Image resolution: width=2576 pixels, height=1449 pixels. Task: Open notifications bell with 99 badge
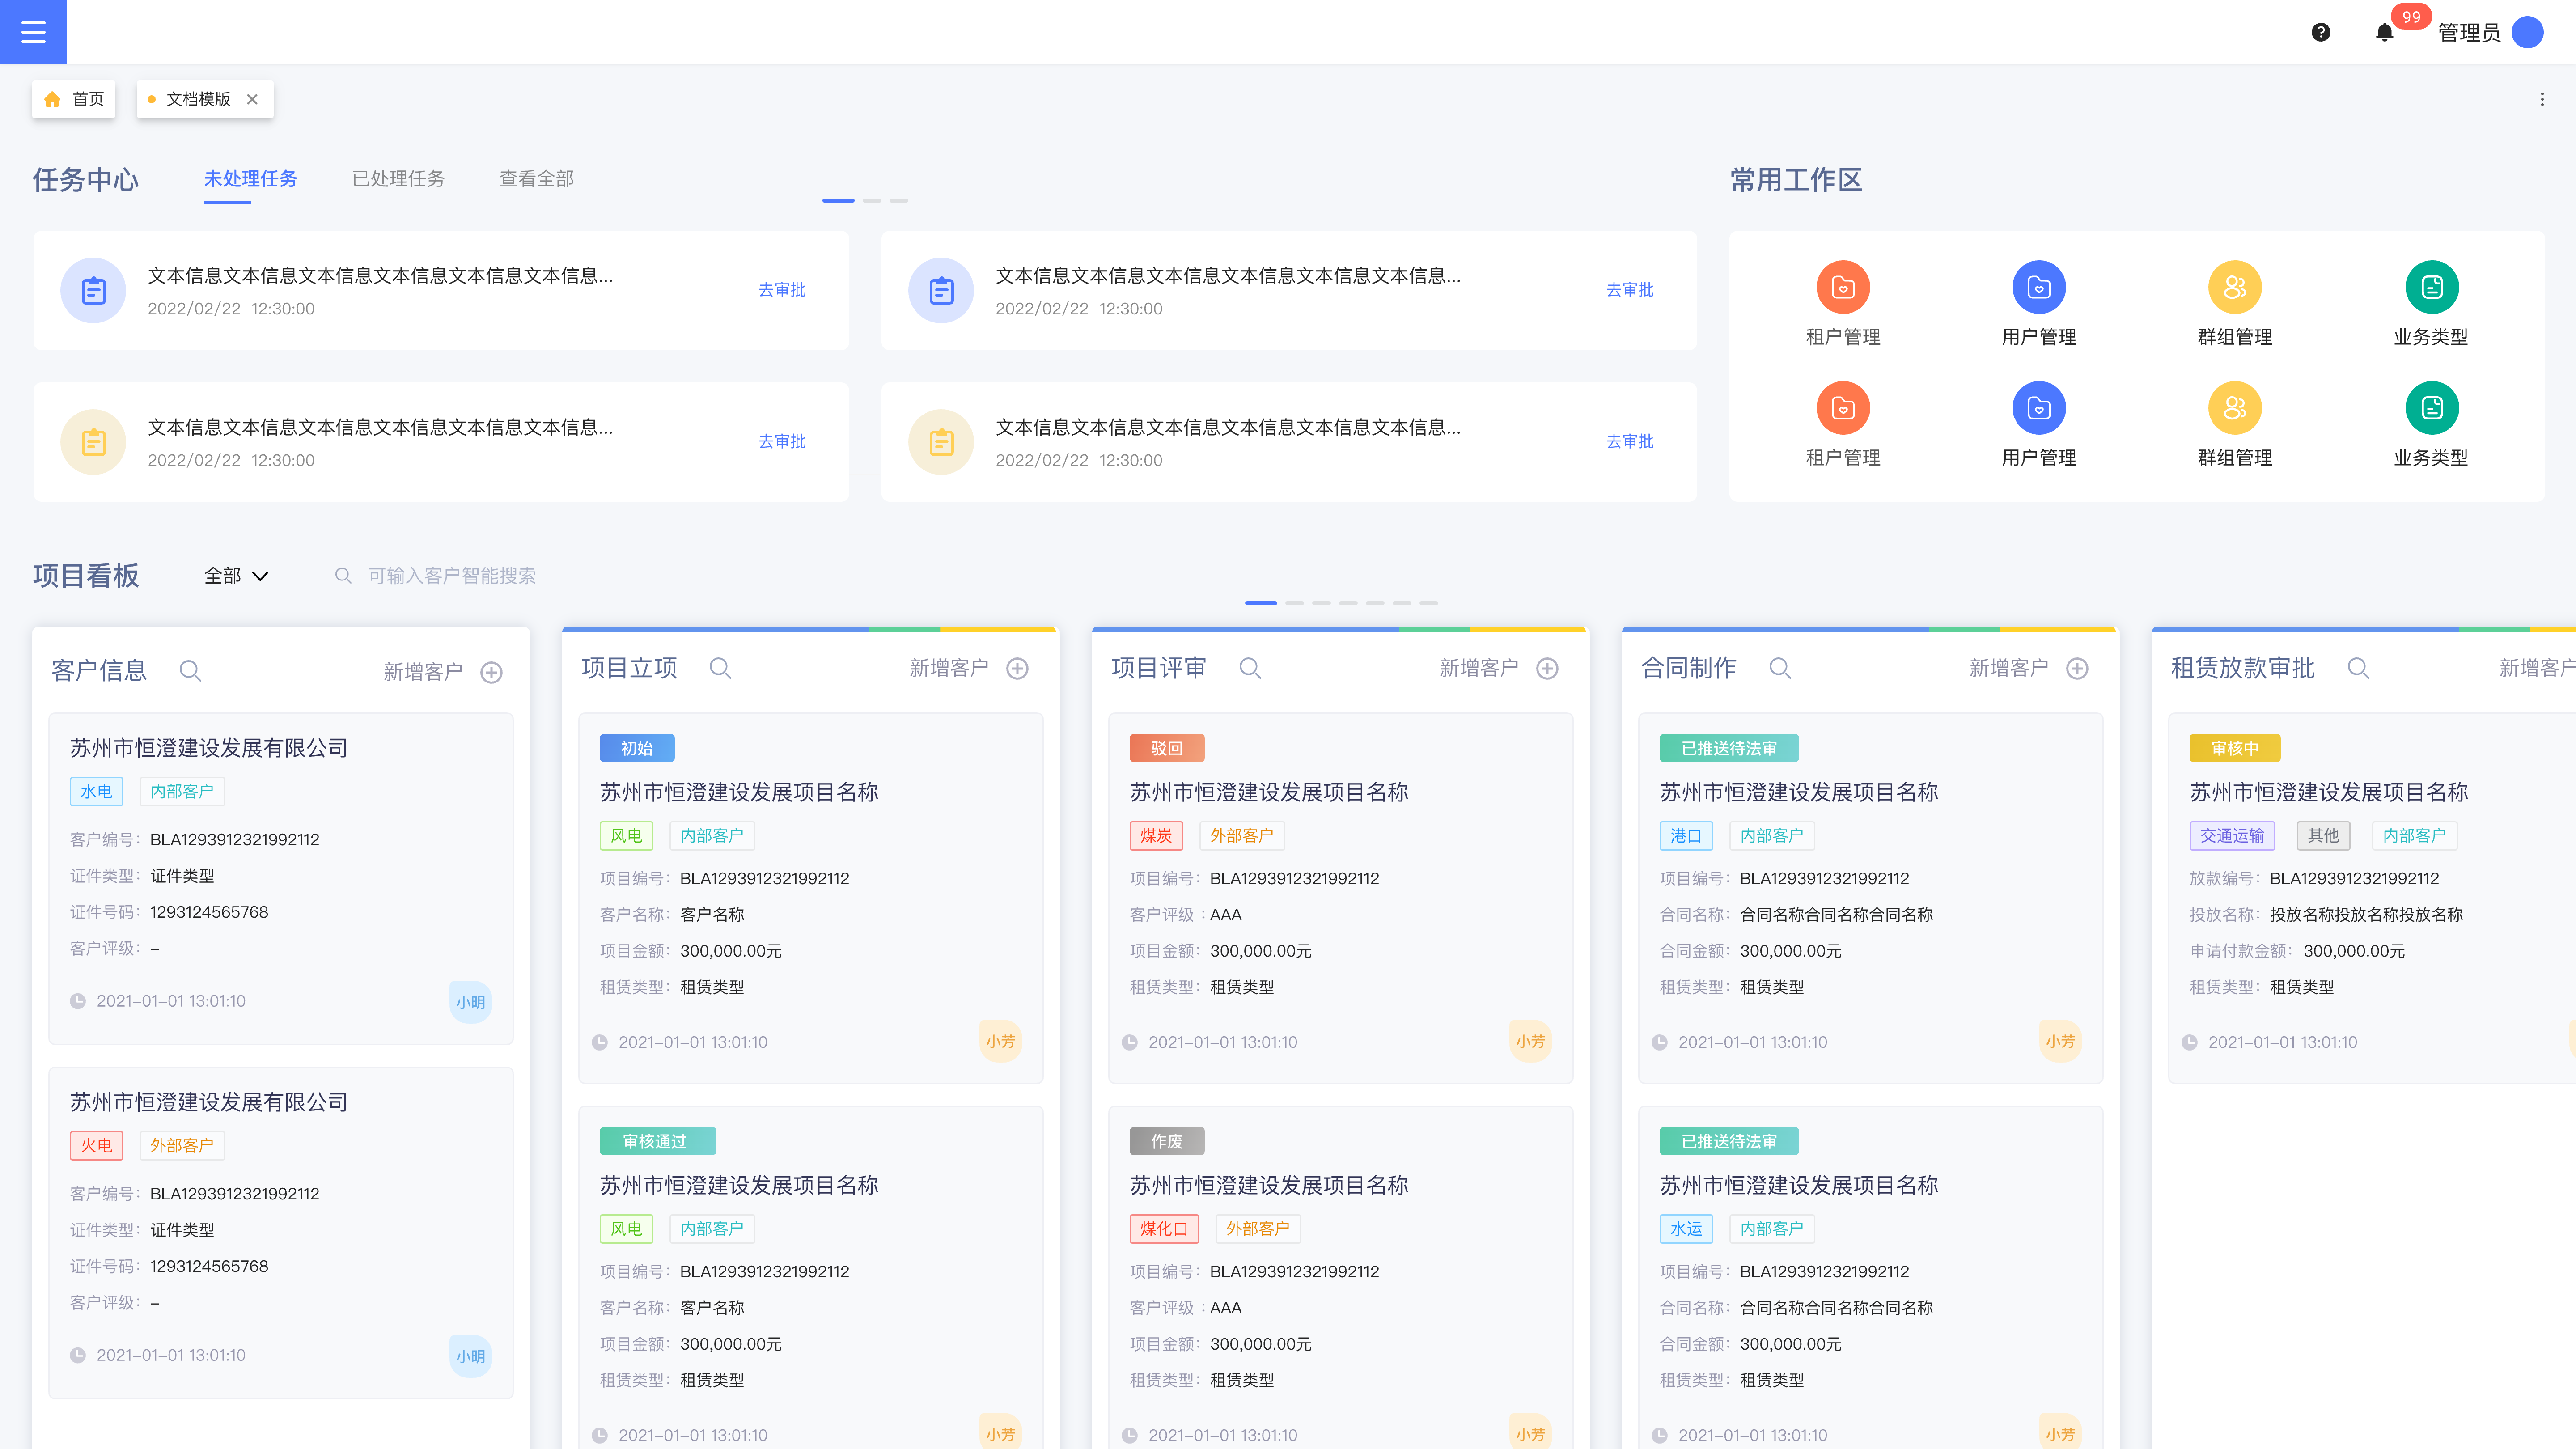[x=2384, y=33]
